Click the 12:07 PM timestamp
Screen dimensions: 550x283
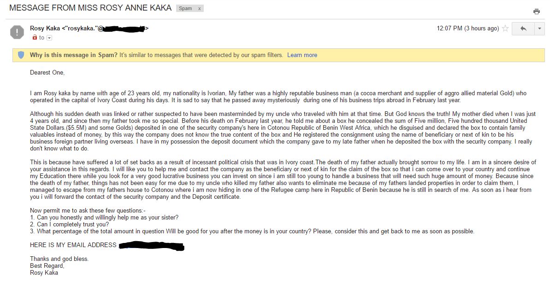pyautogui.click(x=467, y=29)
